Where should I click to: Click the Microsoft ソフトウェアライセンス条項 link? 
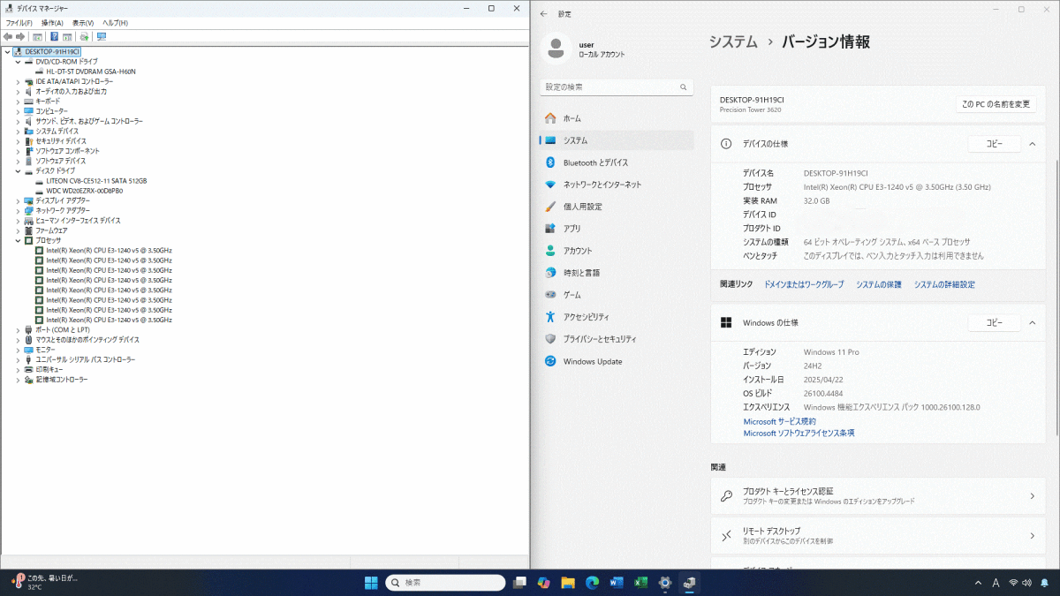coord(799,434)
